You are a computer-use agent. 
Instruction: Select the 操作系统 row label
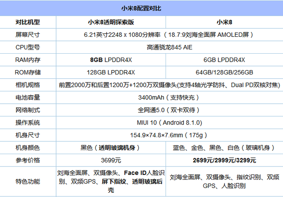(28, 123)
